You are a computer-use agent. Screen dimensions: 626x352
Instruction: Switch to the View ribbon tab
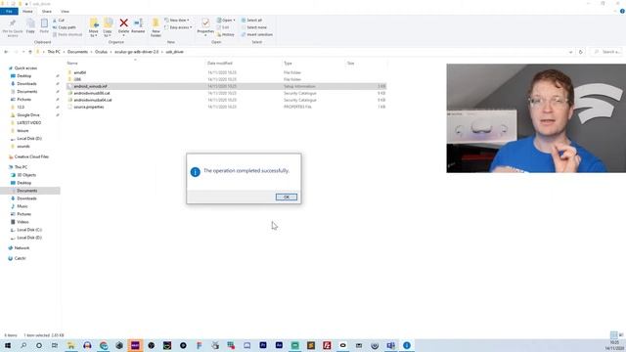click(65, 11)
